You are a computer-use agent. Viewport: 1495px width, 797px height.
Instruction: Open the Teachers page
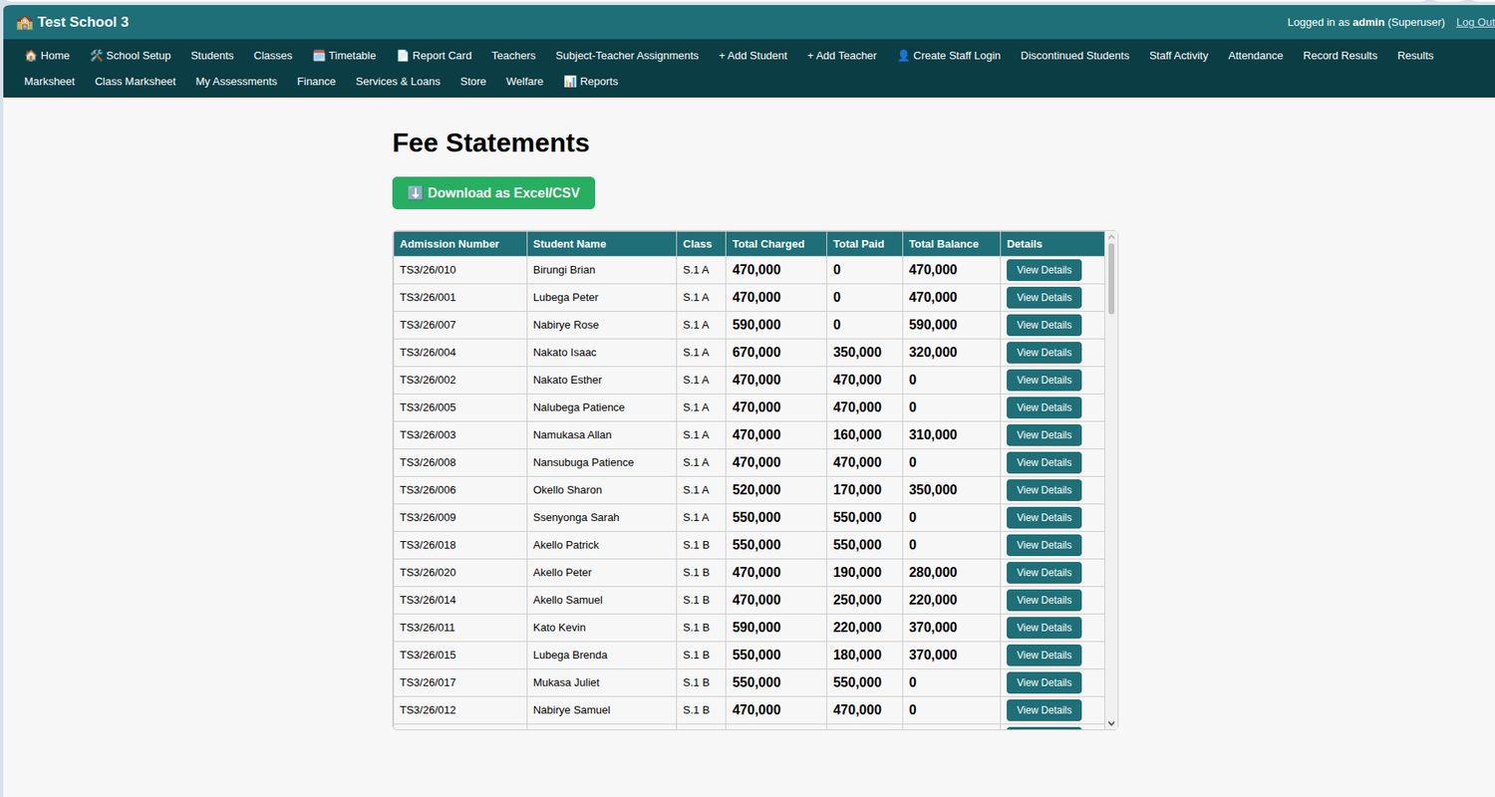click(x=513, y=56)
